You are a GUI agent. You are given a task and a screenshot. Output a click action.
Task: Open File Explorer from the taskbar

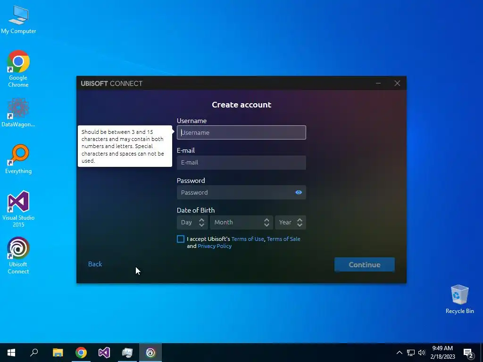coord(58,353)
